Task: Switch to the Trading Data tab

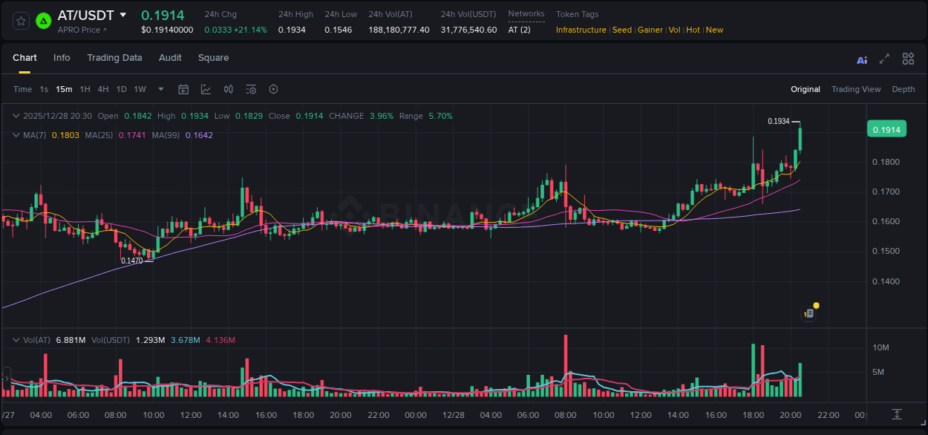Action: tap(114, 58)
